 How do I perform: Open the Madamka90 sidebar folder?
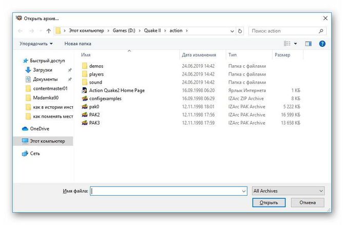(46, 98)
